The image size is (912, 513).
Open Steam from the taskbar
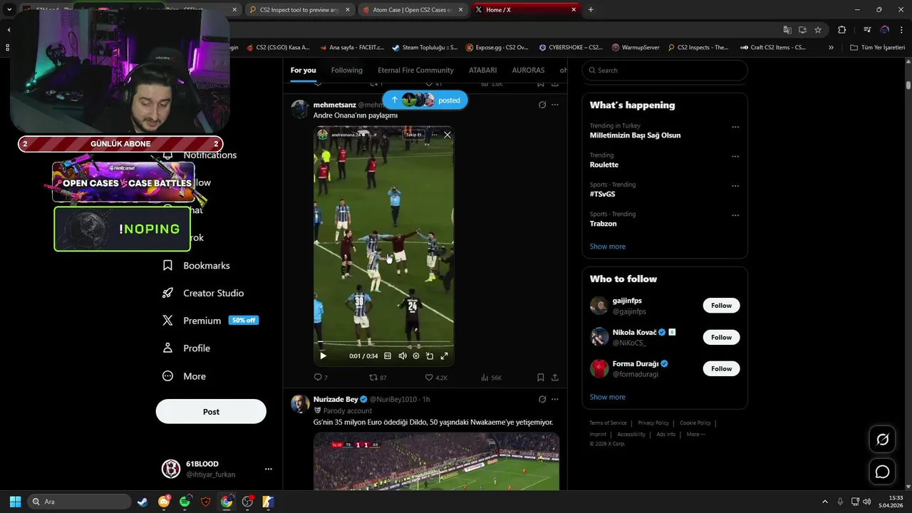click(x=143, y=502)
